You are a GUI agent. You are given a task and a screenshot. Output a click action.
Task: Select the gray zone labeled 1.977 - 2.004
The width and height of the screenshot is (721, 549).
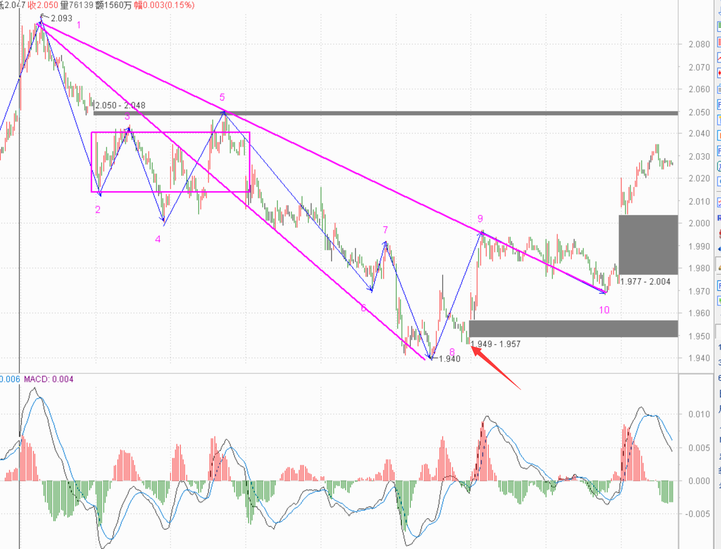(x=648, y=244)
